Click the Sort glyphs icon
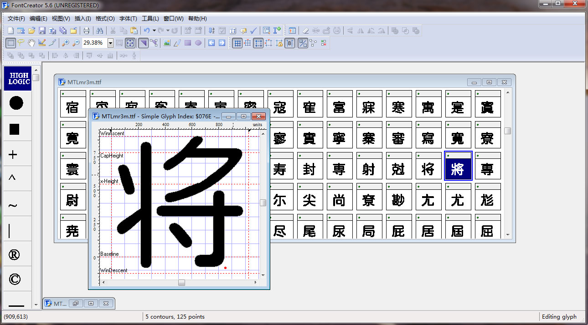This screenshot has height=325, width=588. coord(211,30)
